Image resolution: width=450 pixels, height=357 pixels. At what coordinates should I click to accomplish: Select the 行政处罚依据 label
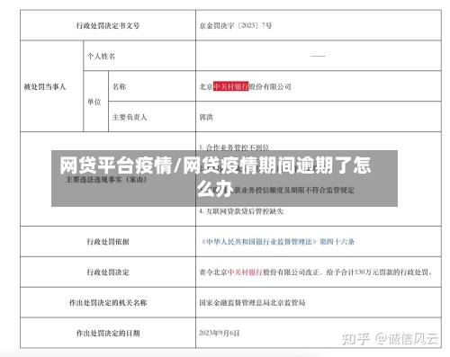[x=108, y=242]
